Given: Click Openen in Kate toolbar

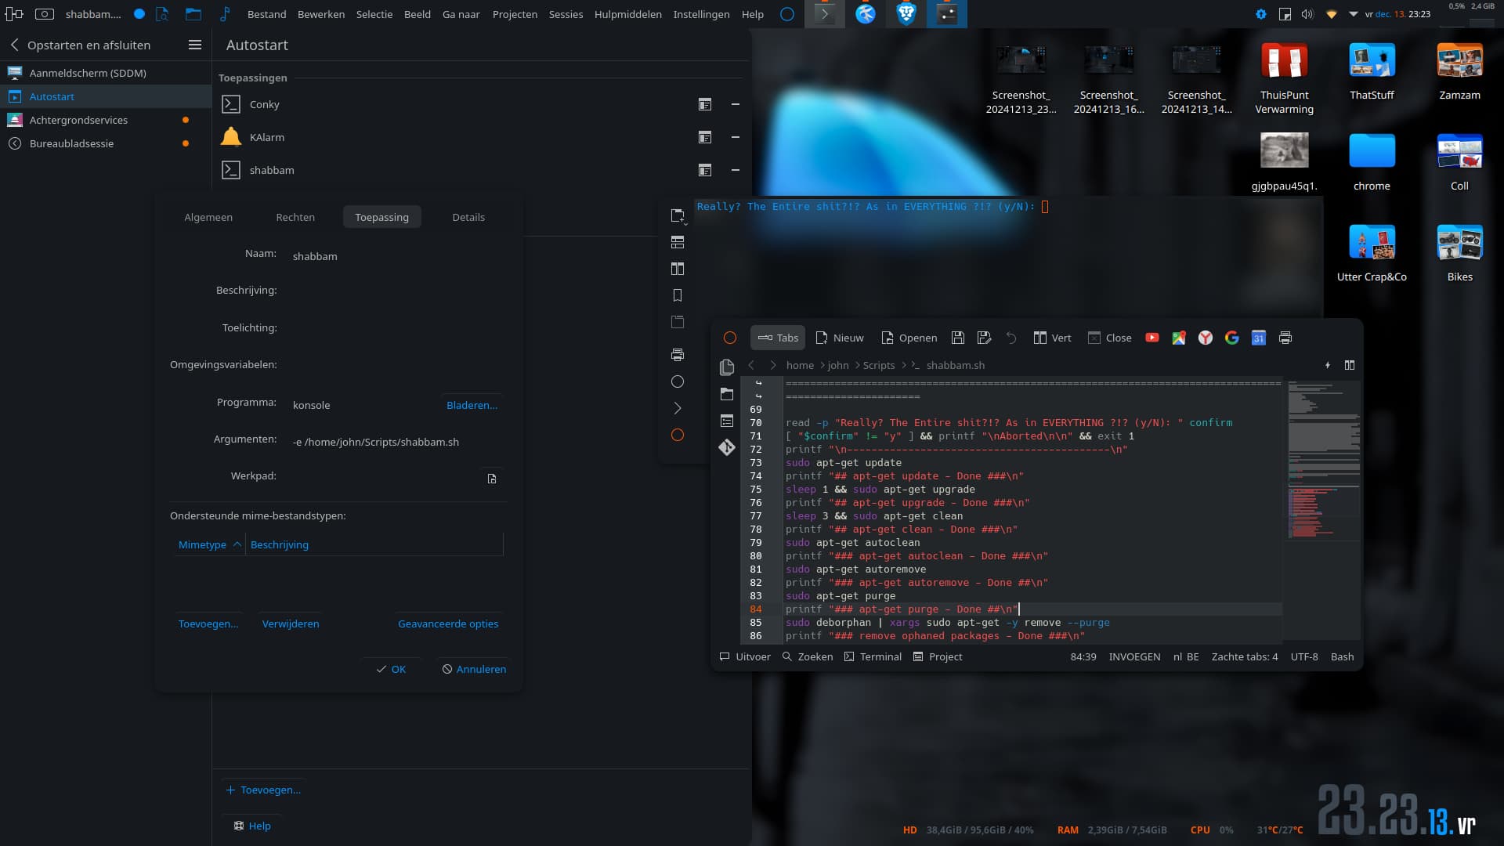Looking at the screenshot, I should point(909,338).
